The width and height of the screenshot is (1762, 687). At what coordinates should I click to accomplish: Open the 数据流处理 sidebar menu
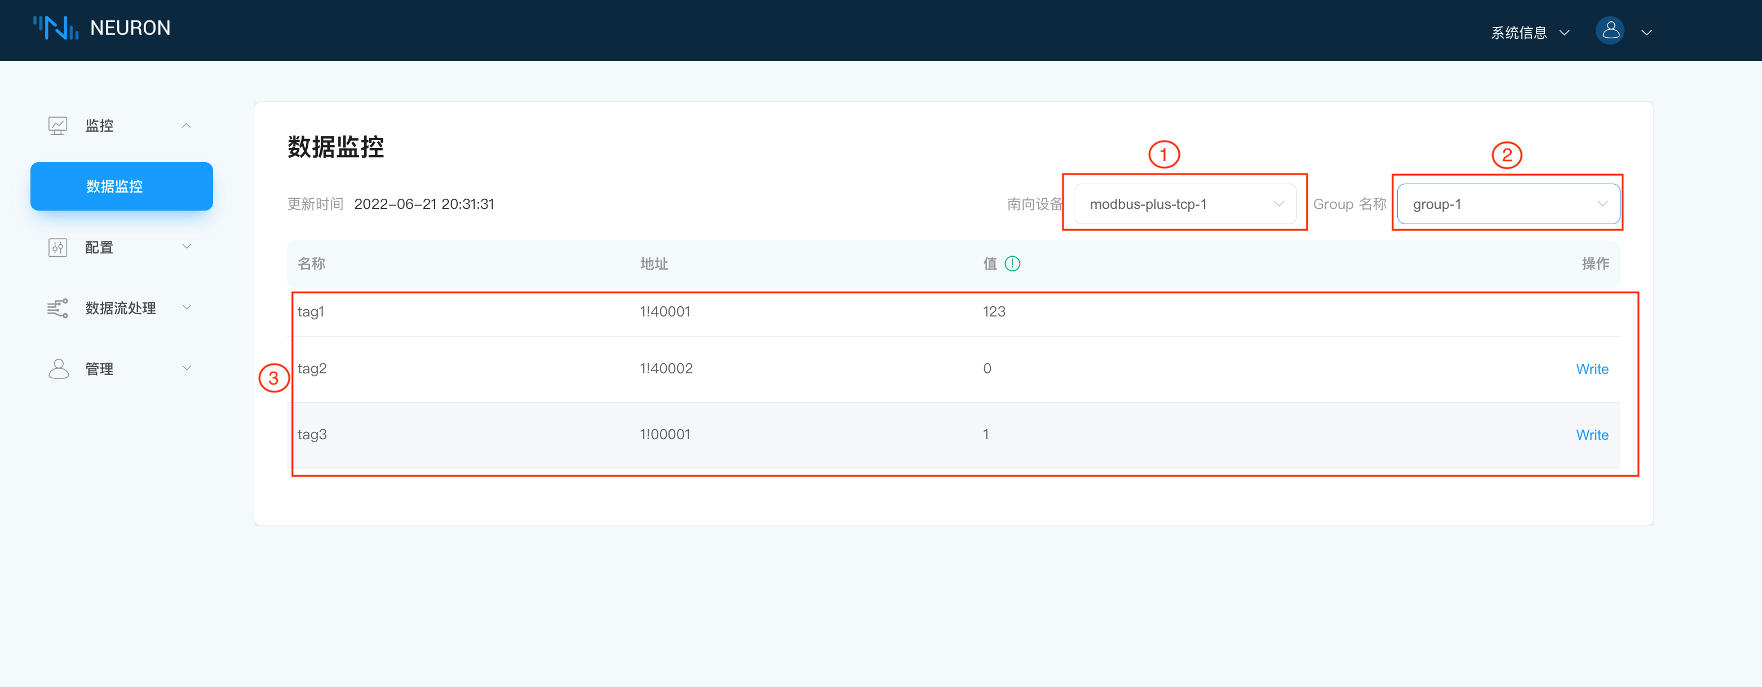(x=122, y=308)
